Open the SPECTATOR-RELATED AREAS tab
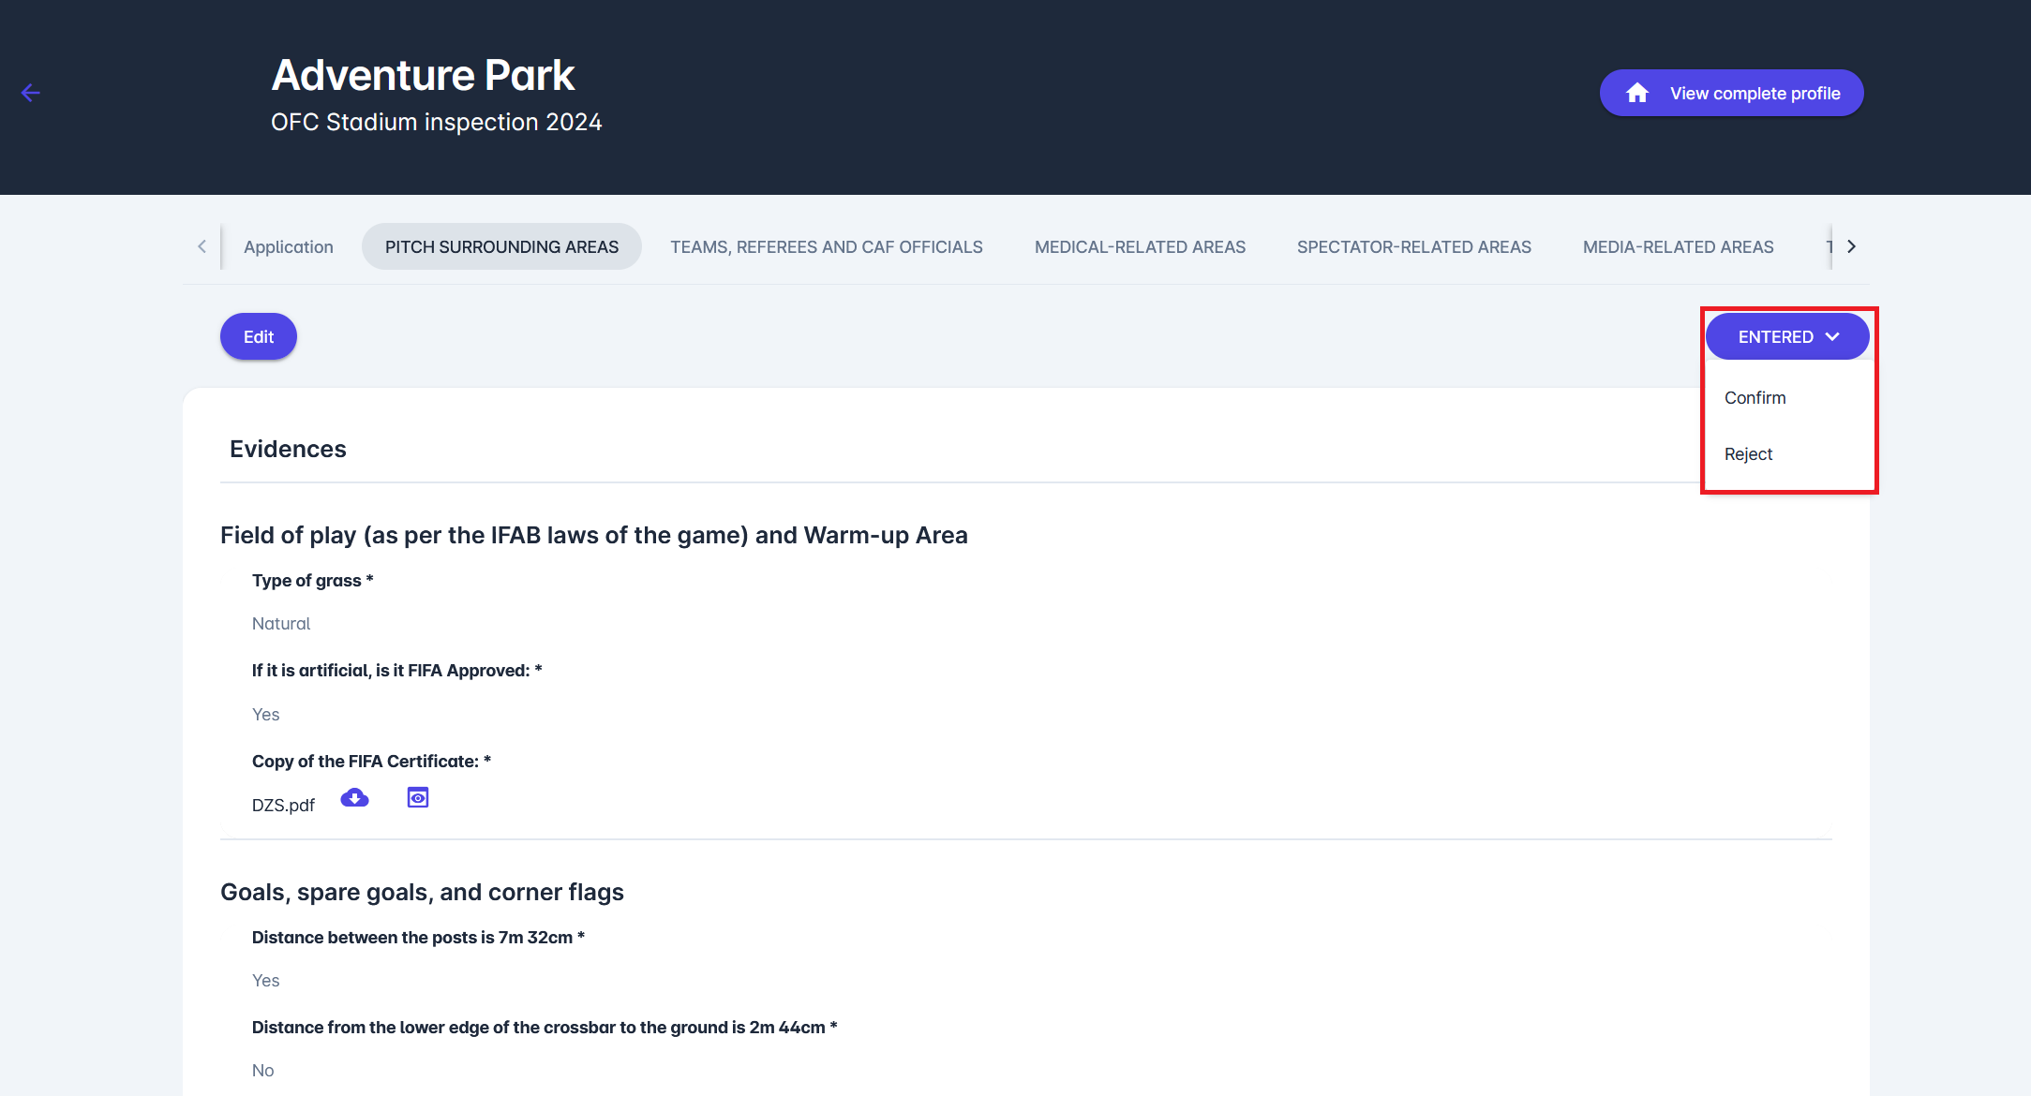This screenshot has height=1096, width=2031. click(1413, 247)
